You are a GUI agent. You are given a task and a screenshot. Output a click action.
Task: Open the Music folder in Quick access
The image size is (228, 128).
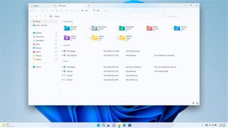click(x=152, y=29)
